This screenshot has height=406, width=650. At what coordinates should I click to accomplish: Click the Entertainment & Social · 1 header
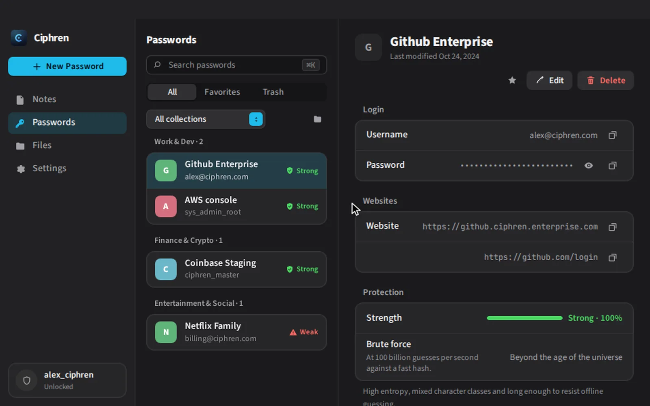coord(199,303)
